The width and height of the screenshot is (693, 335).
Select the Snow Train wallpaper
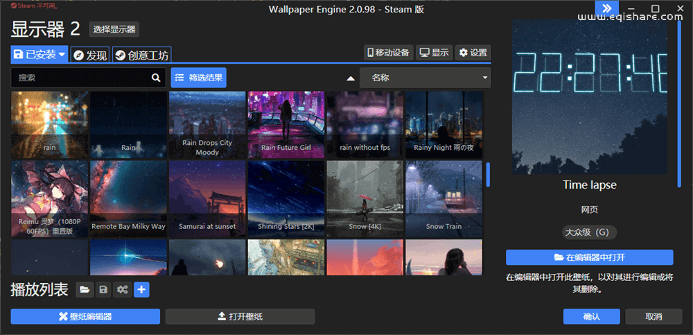coord(444,198)
